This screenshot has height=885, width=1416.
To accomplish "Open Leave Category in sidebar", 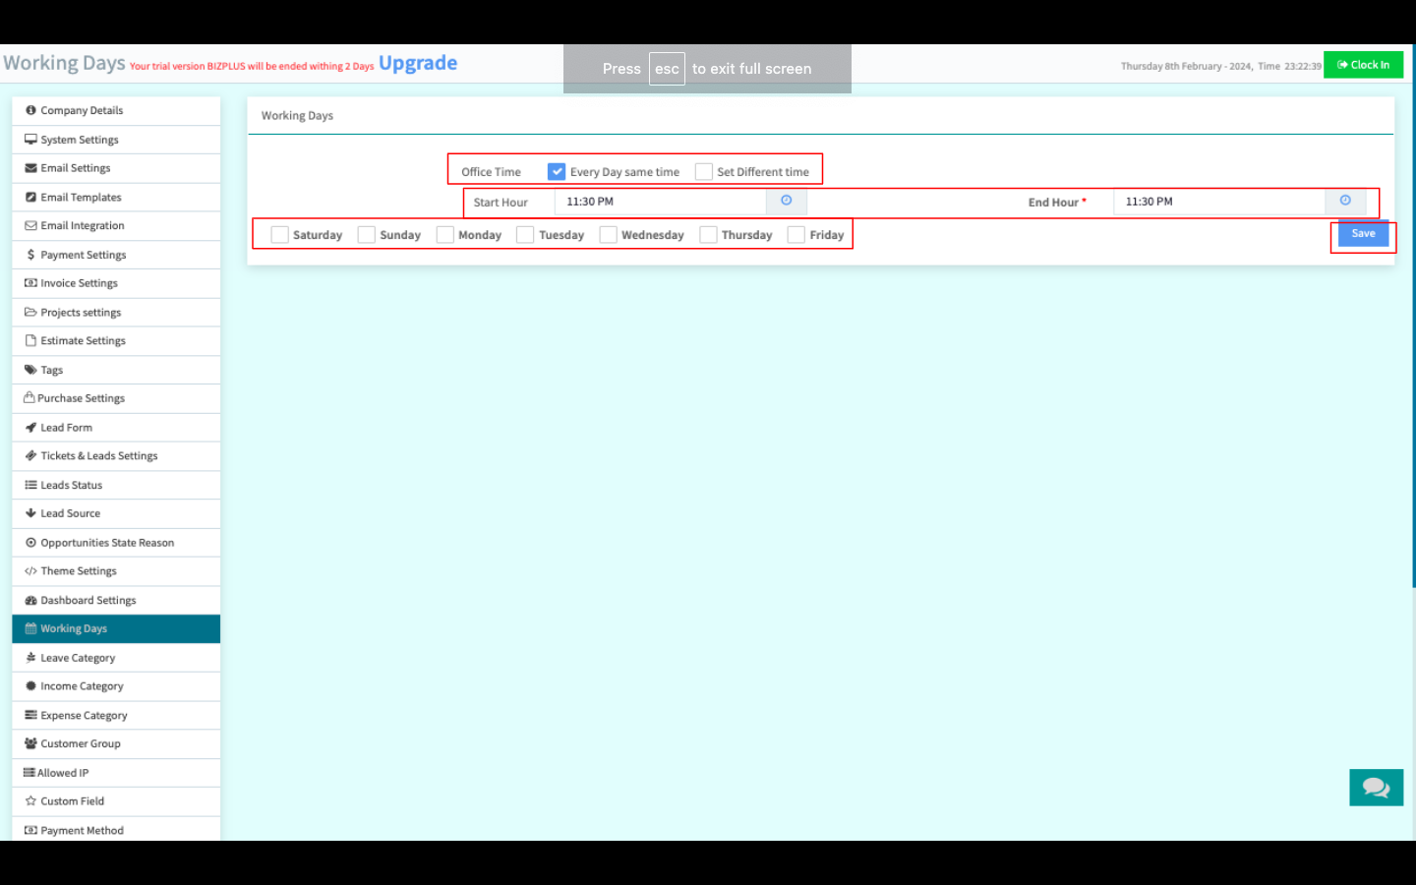I will tap(78, 658).
